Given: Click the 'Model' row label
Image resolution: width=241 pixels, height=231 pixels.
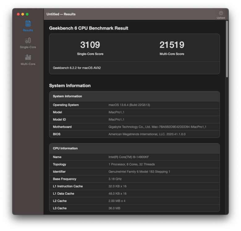Looking at the screenshot, I should (x=57, y=112).
